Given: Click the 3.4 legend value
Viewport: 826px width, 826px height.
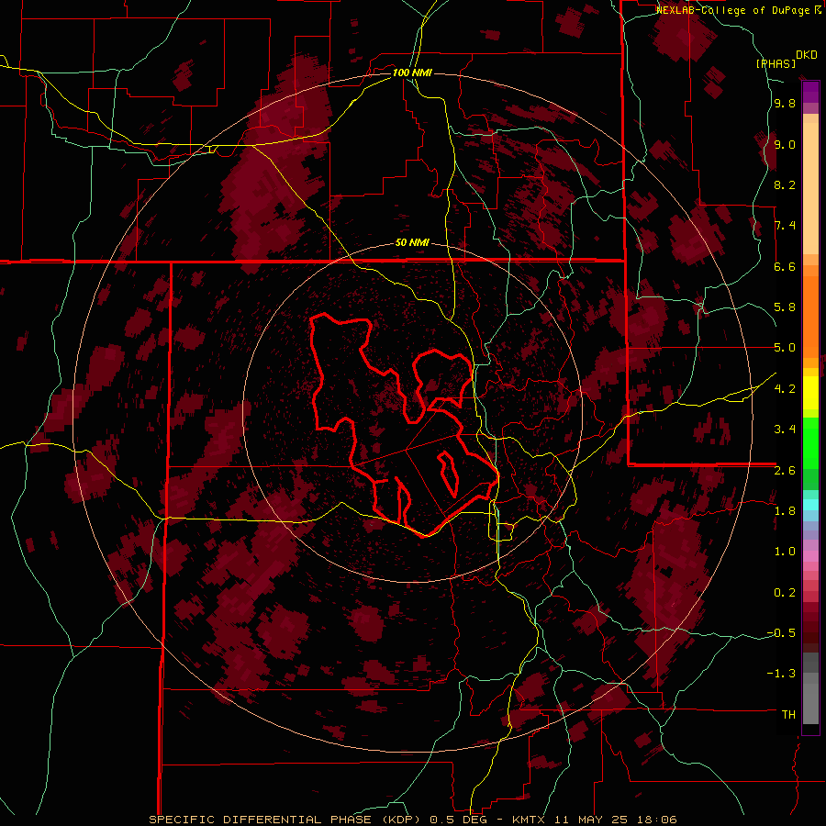Looking at the screenshot, I should click(785, 430).
